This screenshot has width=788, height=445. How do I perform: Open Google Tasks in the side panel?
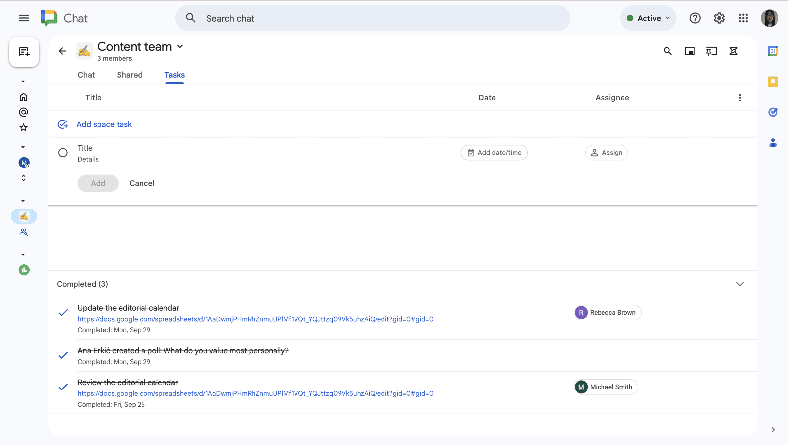773,112
